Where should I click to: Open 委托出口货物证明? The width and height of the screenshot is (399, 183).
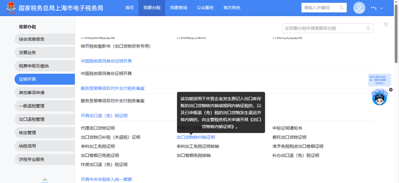[290, 137]
